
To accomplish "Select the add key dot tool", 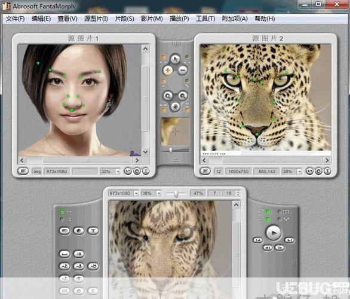I will [x=168, y=70].
